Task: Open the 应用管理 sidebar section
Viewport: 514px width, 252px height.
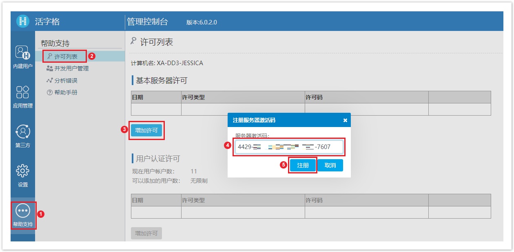Action: 23,97
